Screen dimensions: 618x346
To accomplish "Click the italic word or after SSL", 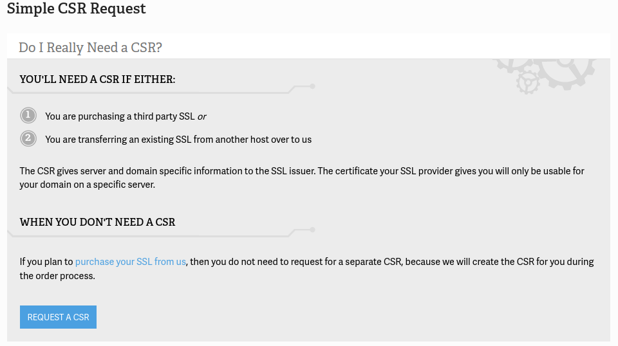I will 201,116.
